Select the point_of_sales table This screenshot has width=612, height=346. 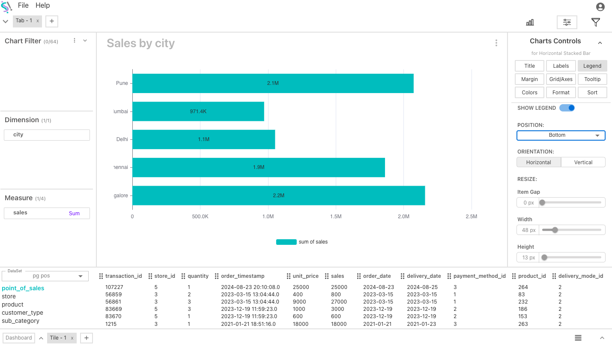(23, 288)
